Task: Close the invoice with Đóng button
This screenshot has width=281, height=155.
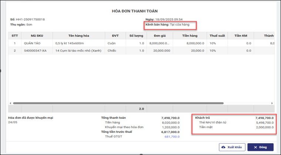Action: pos(260,147)
